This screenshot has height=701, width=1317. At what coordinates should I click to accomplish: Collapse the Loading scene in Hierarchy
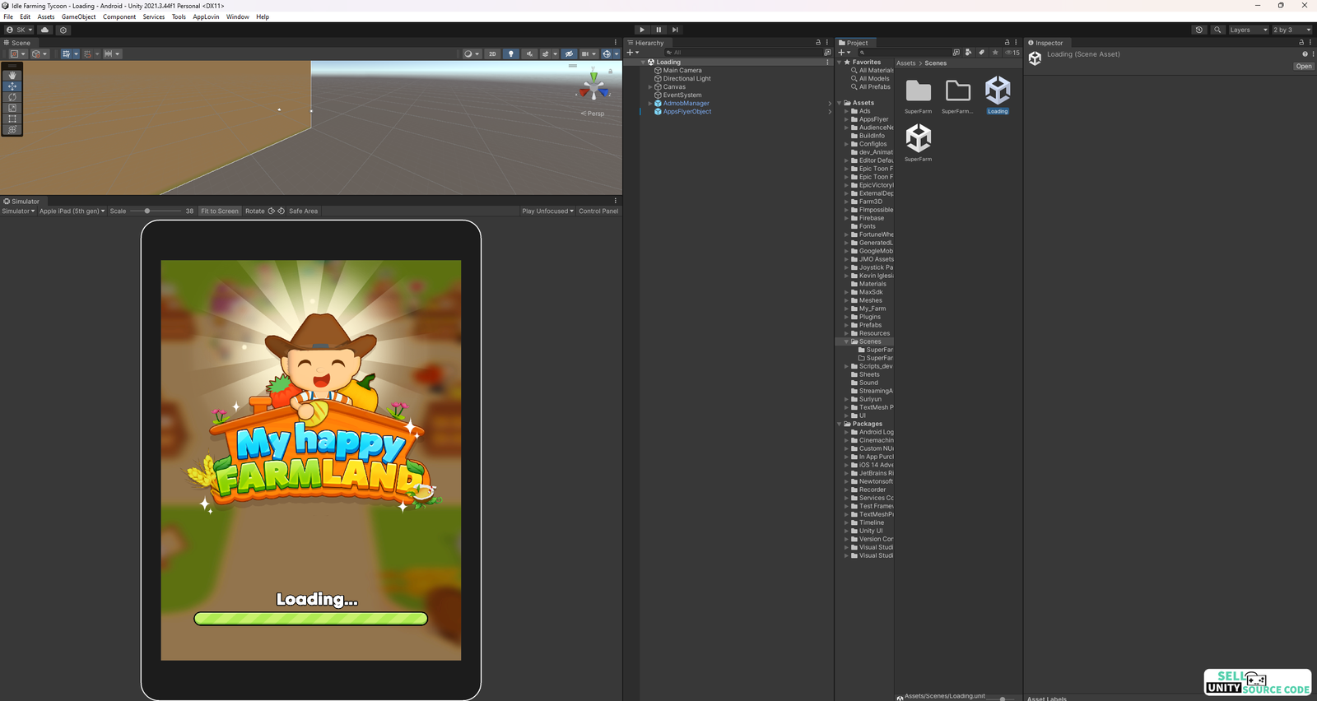[643, 62]
